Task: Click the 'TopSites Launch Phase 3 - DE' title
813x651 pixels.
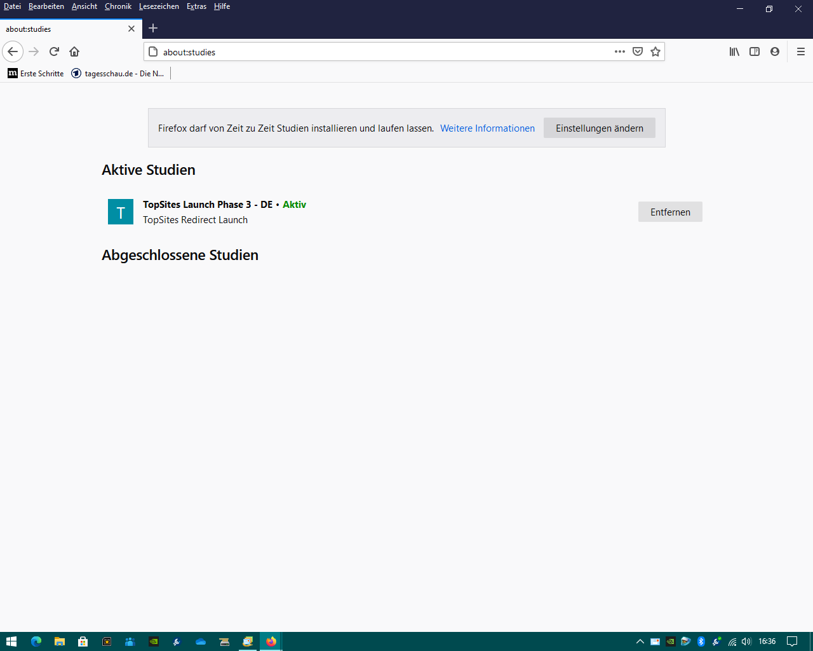Action: click(208, 205)
